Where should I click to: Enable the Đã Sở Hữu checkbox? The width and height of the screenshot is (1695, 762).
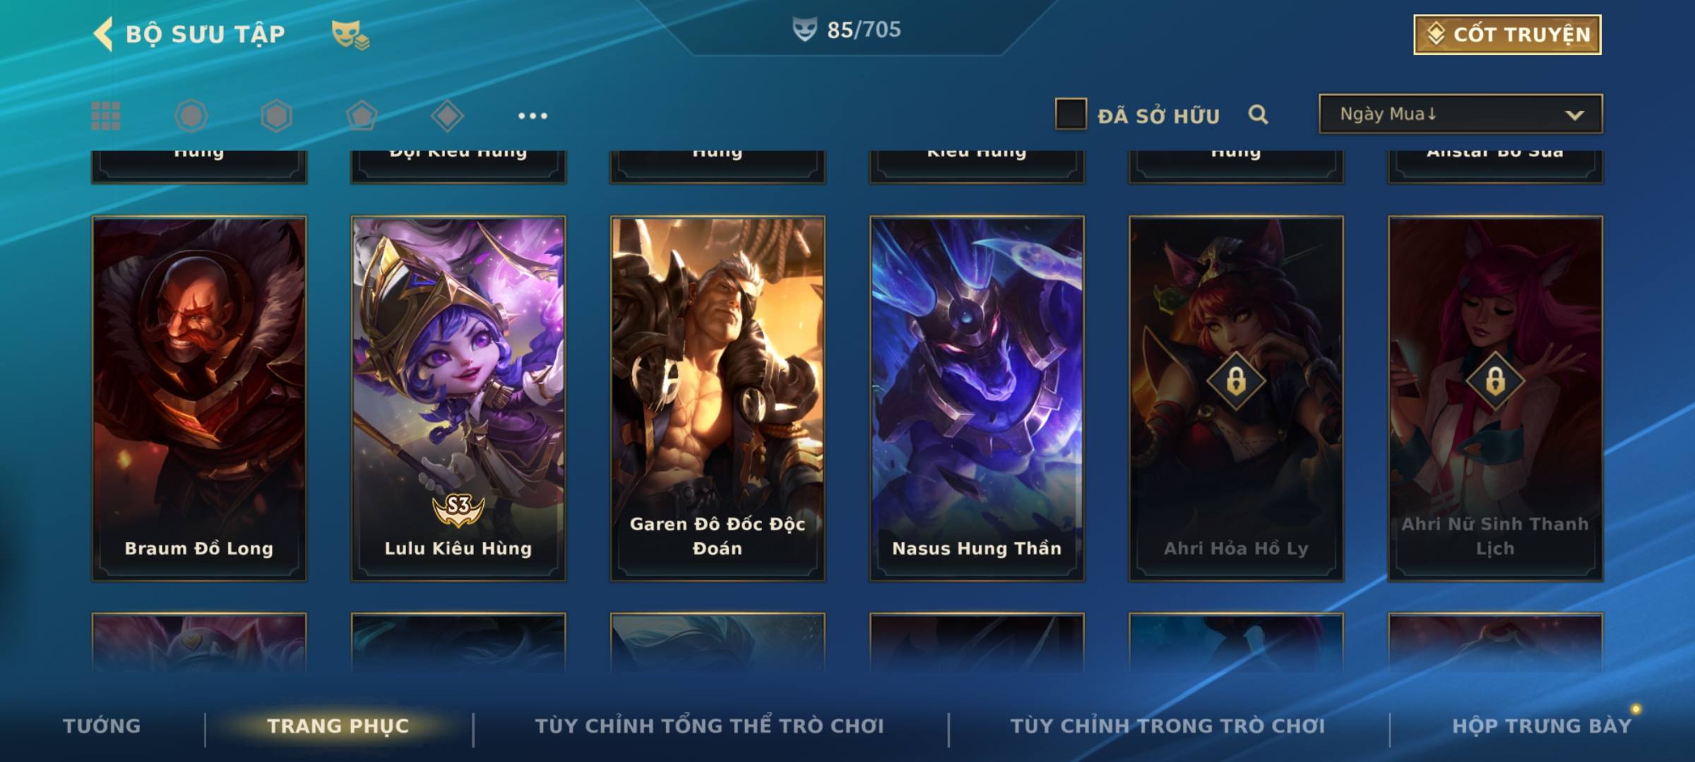coord(1071,114)
